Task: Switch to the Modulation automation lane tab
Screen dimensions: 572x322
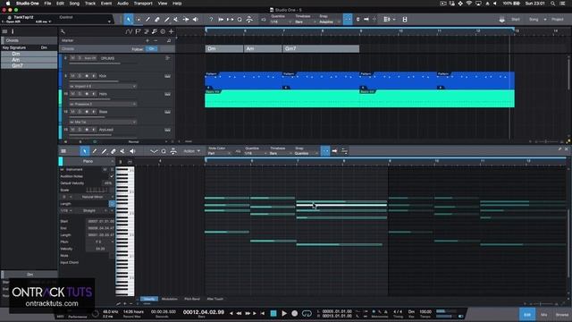Action: click(x=169, y=299)
